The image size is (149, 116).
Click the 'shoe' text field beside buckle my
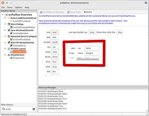click(92, 32)
